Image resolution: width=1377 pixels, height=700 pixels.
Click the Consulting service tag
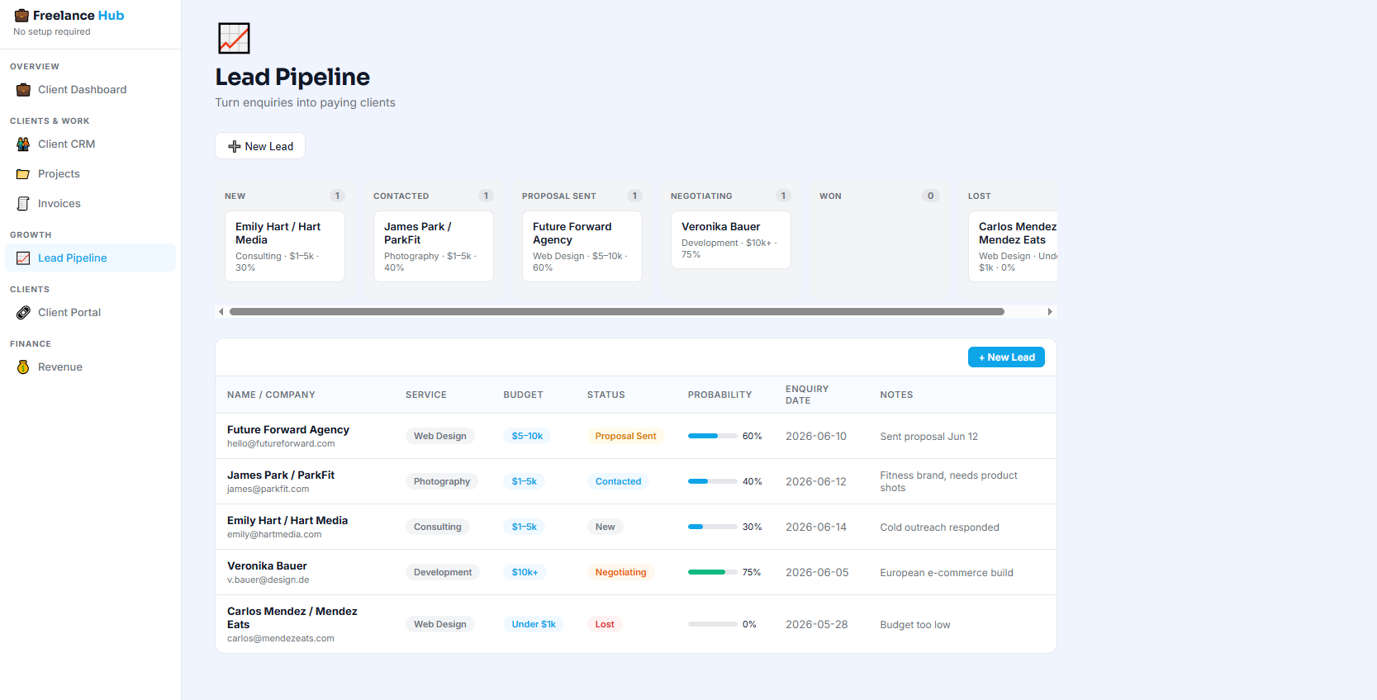438,527
